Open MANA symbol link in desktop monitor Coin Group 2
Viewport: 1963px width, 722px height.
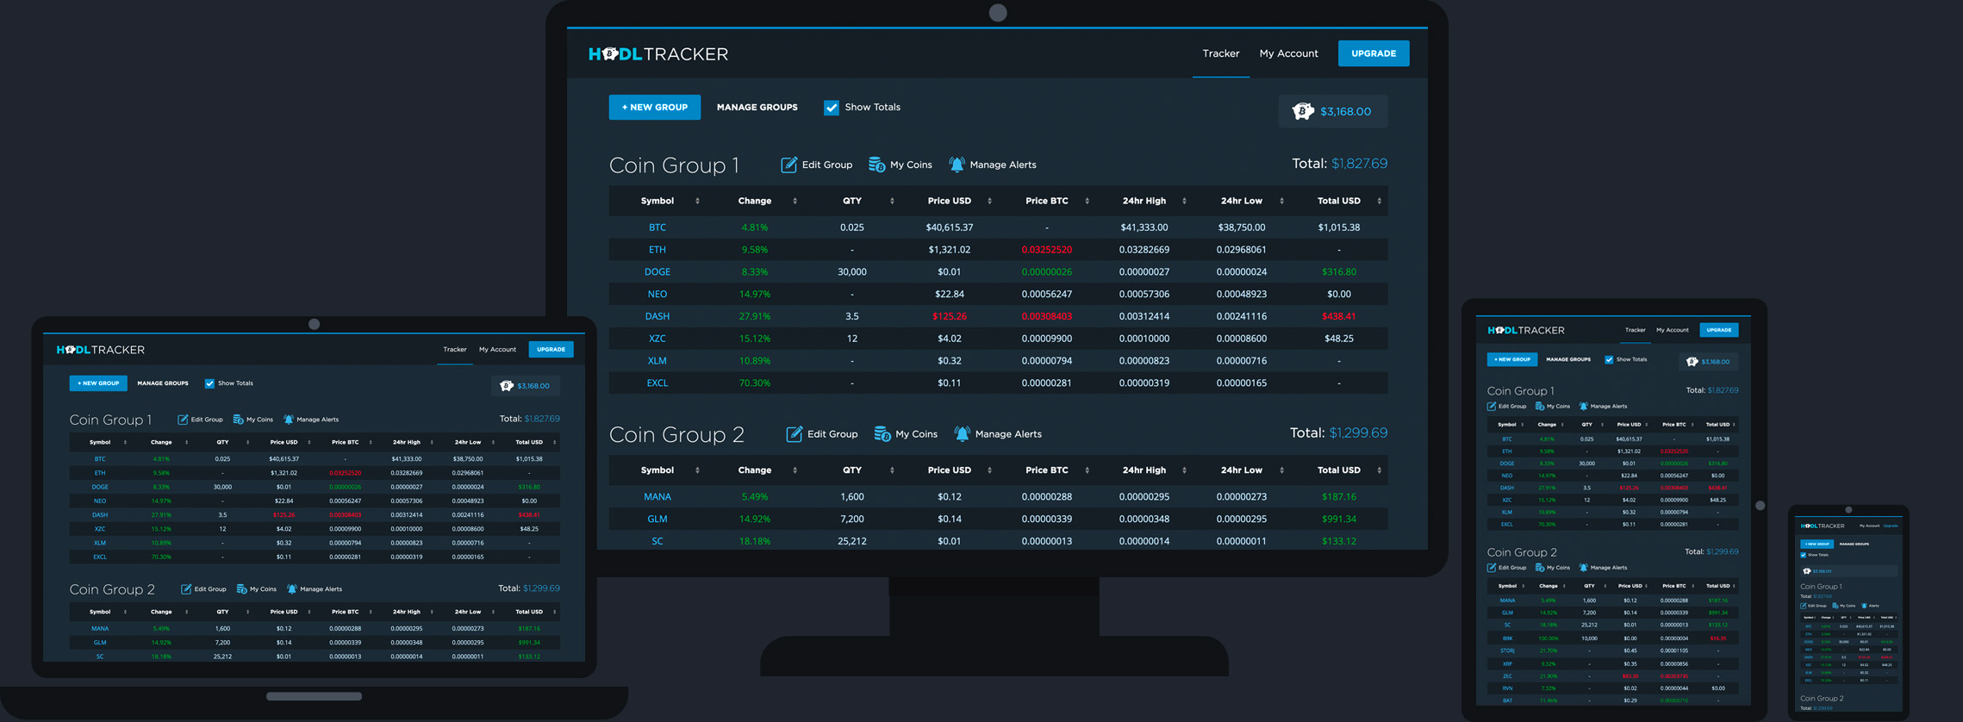(657, 497)
